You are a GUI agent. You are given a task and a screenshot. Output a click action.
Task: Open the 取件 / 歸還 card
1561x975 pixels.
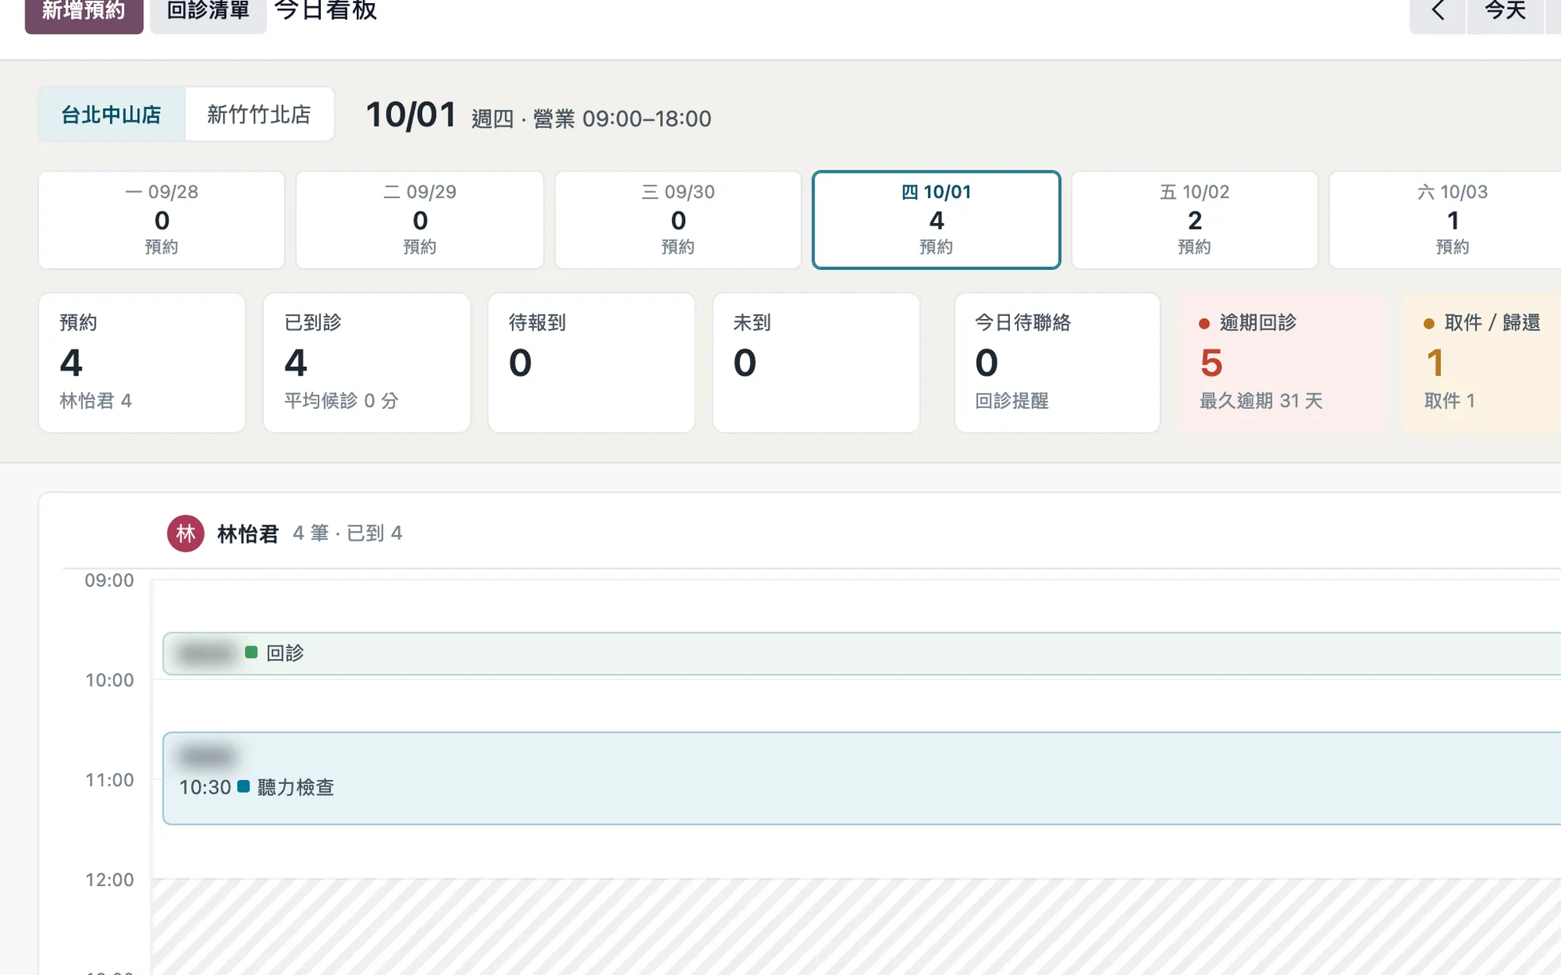point(1482,363)
